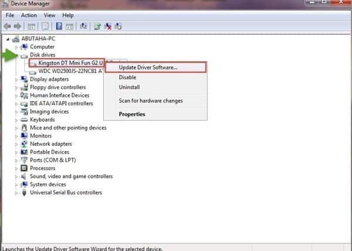
Task: Select the Processors label
Action: (x=43, y=168)
